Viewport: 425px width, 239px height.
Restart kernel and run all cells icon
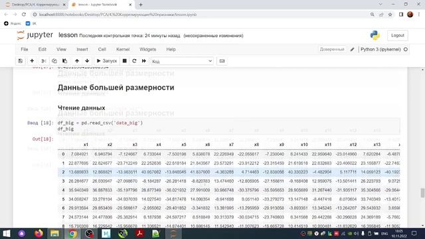click(x=144, y=61)
